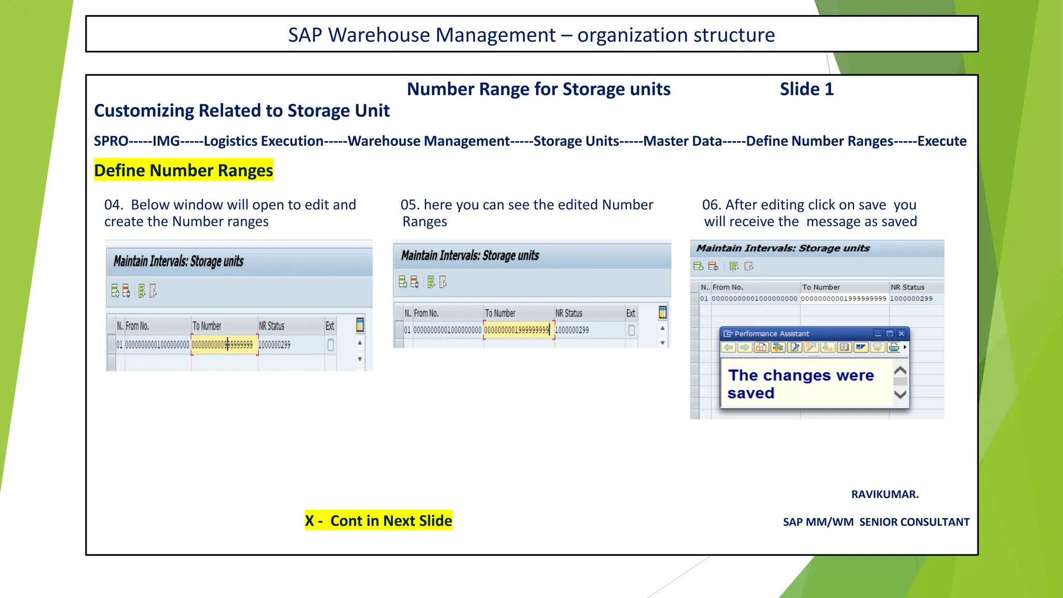Click NR Status value 1000000299 in step 06
Image resolution: width=1063 pixels, height=598 pixels.
tap(911, 298)
